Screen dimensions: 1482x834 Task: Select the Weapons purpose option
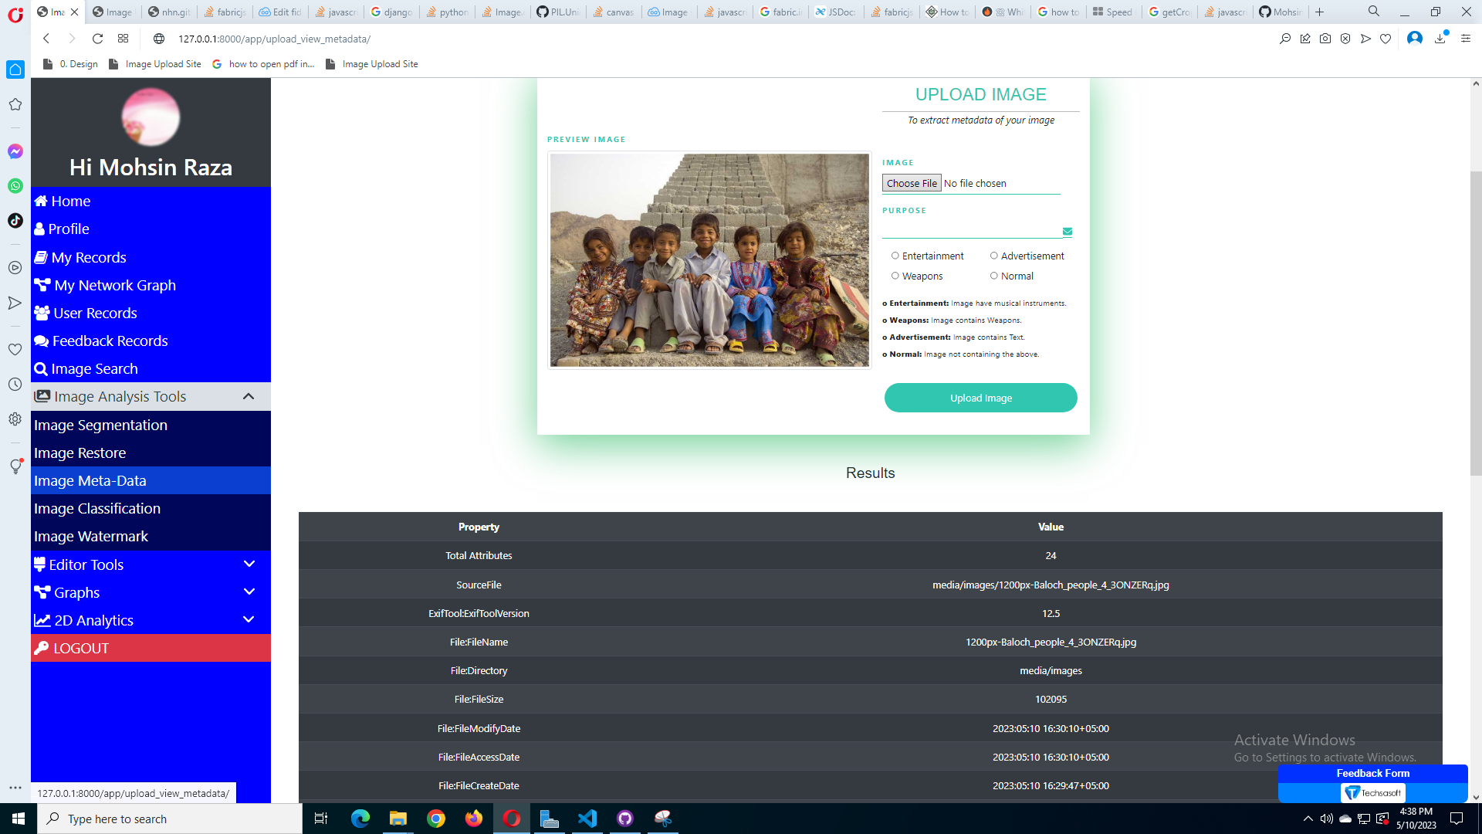point(895,276)
